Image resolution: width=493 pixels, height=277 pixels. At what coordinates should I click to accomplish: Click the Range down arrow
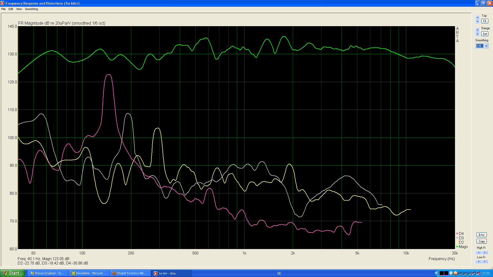coord(477,34)
